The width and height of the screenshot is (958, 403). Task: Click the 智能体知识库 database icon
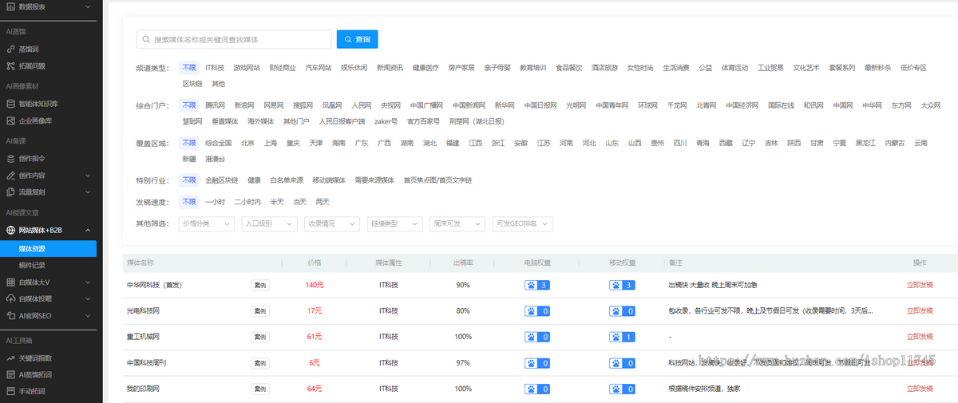pyautogui.click(x=10, y=104)
